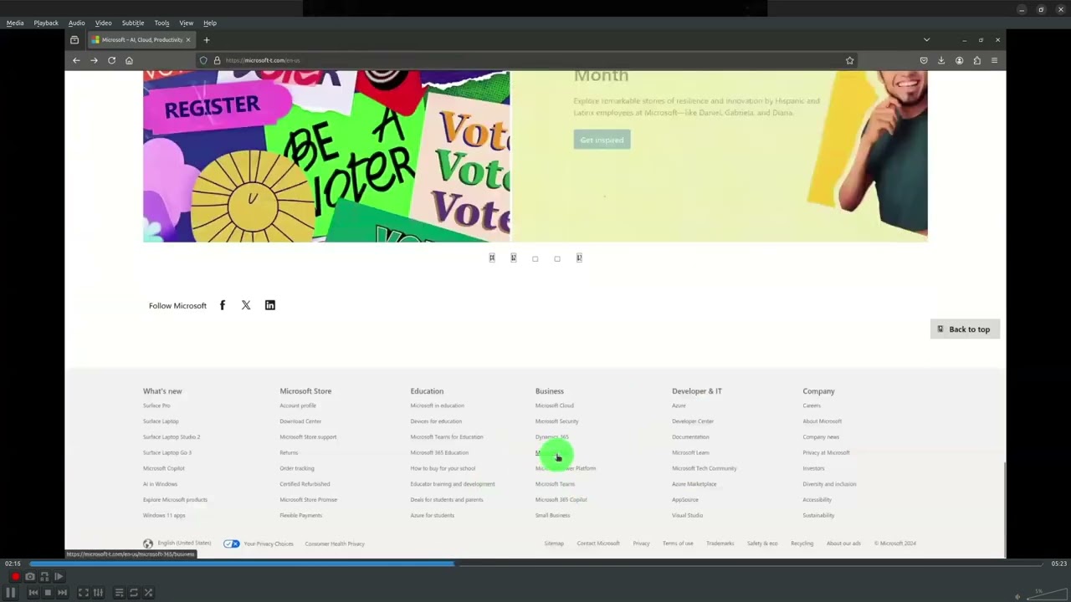Viewport: 1071px width, 602px height.
Task: Open the VLC Audio menu
Action: pyautogui.click(x=76, y=23)
